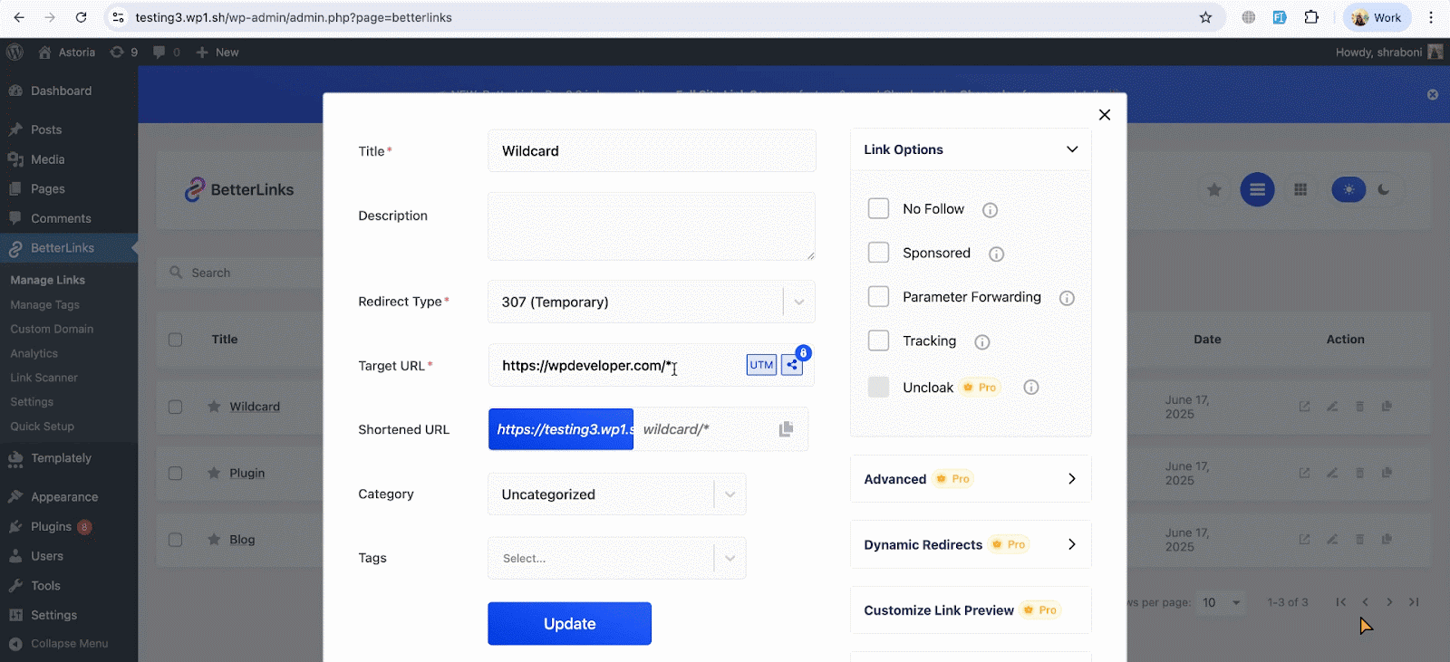This screenshot has width=1450, height=662.
Task: Expand Customize Link Preview section
Action: (x=971, y=610)
